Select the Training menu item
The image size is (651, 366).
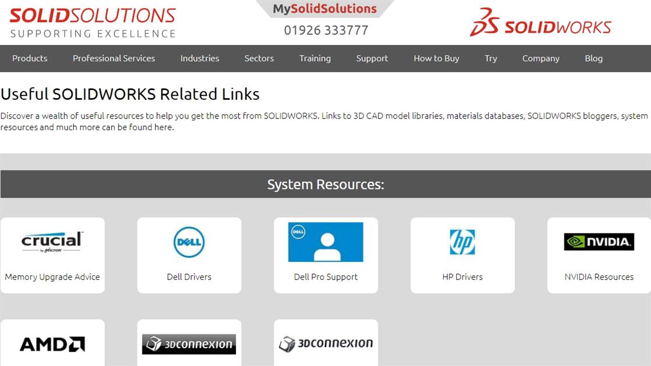pos(314,58)
